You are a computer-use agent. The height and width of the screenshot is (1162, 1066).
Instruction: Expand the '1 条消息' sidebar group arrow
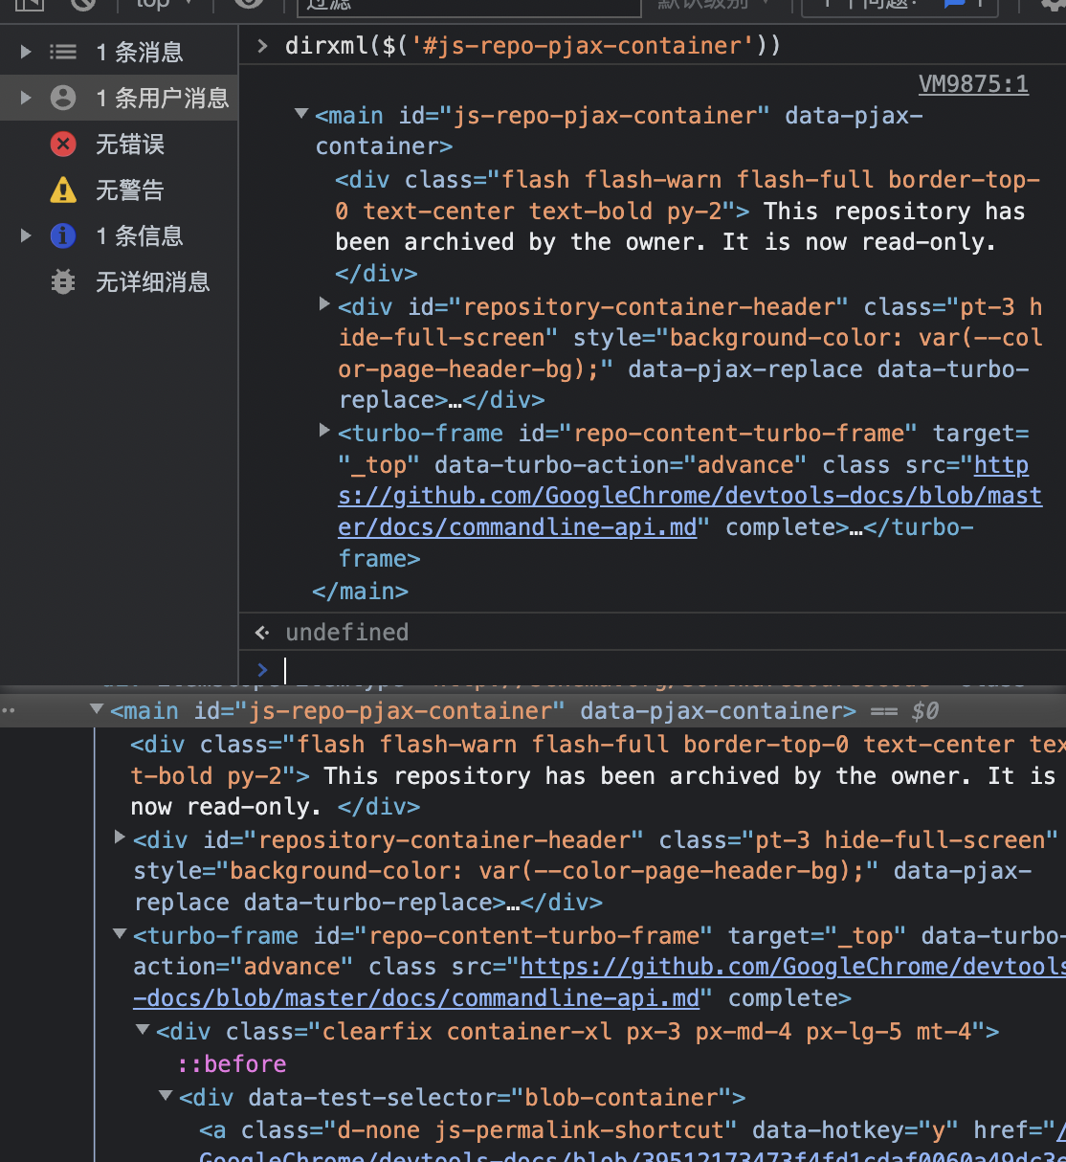(26, 52)
